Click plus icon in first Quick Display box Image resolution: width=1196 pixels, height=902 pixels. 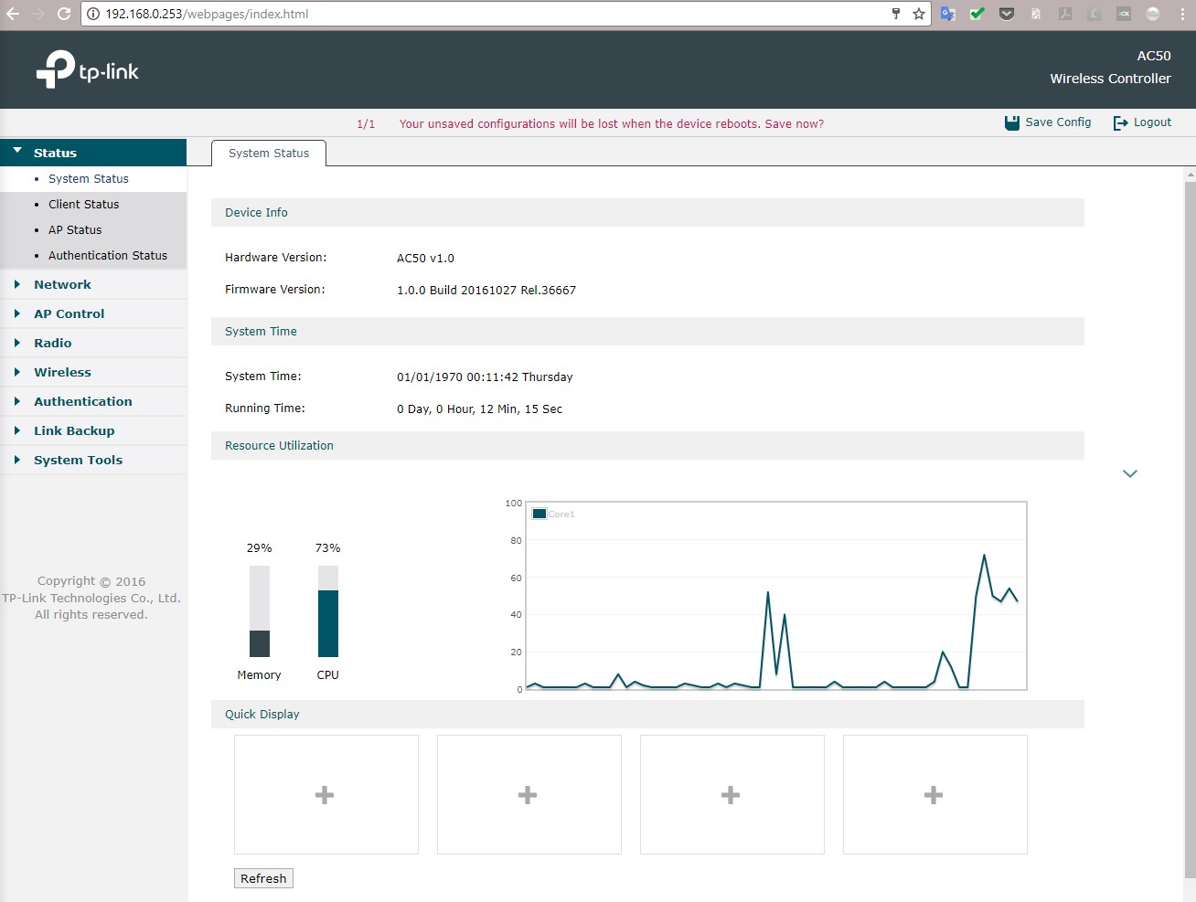(325, 795)
